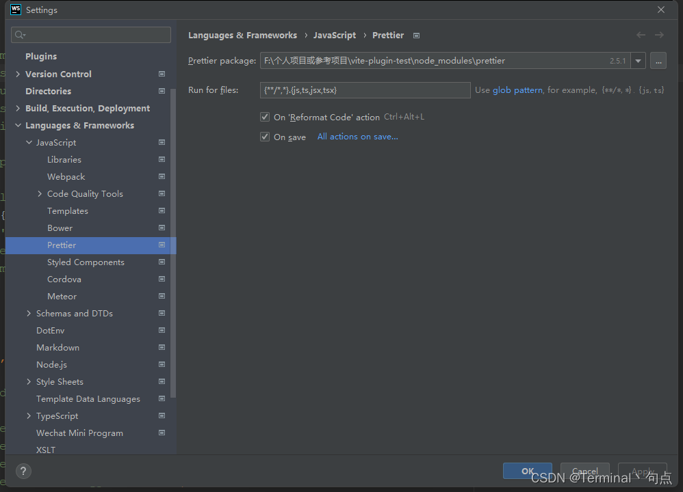Open the XSLT settings page

point(46,450)
